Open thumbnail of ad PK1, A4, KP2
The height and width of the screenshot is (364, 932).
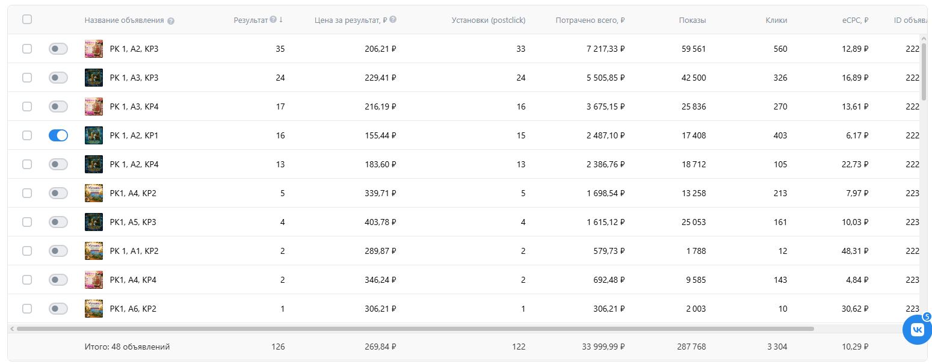tap(94, 193)
